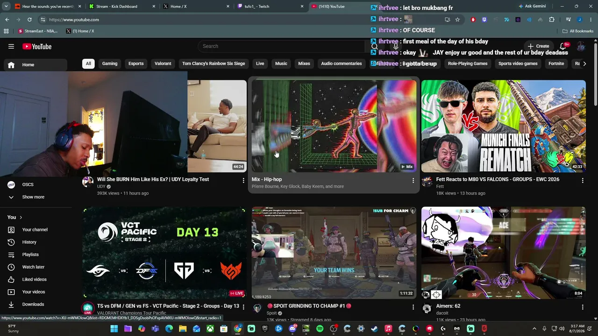Open more options for the VCT Pacific stream
Viewport: 598px width, 336px height.
[243, 307]
